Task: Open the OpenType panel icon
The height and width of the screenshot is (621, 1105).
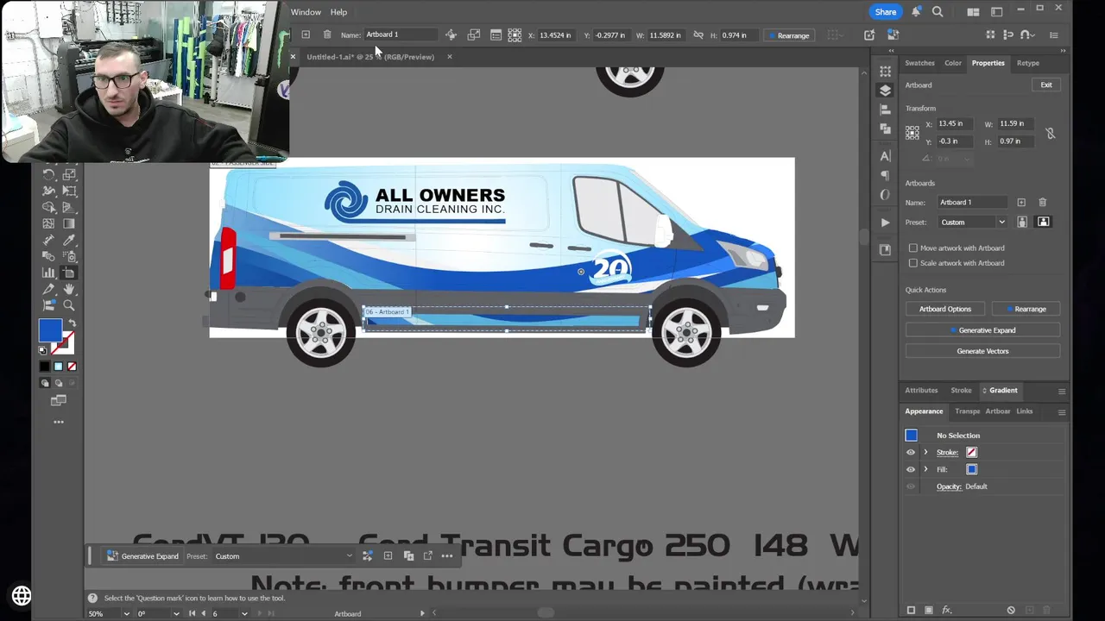Action: 885,195
